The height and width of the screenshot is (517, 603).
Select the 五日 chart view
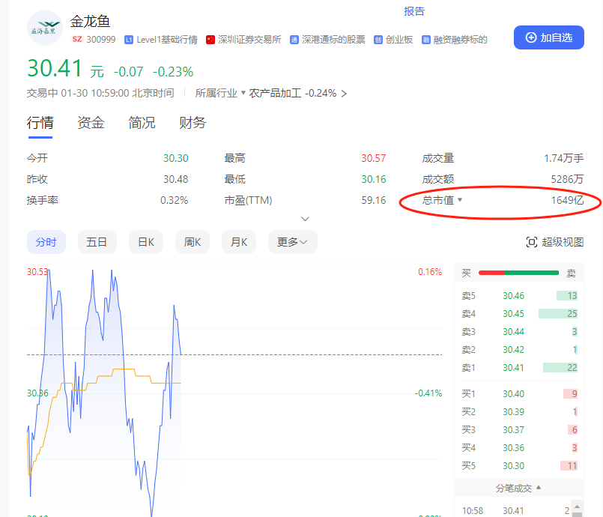(97, 242)
